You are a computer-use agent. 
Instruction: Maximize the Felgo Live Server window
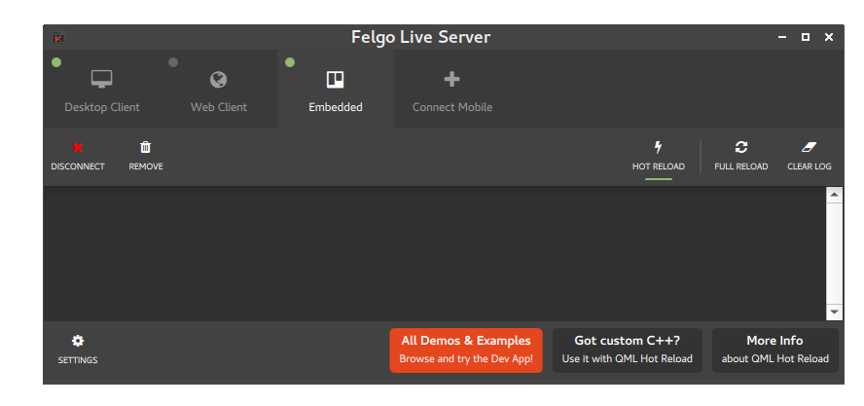click(806, 37)
